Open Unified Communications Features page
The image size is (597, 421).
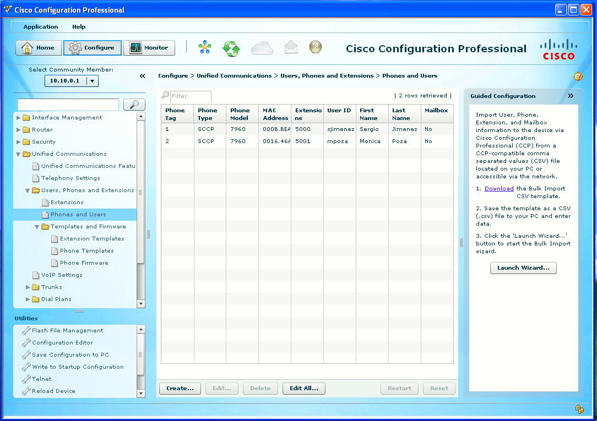88,166
